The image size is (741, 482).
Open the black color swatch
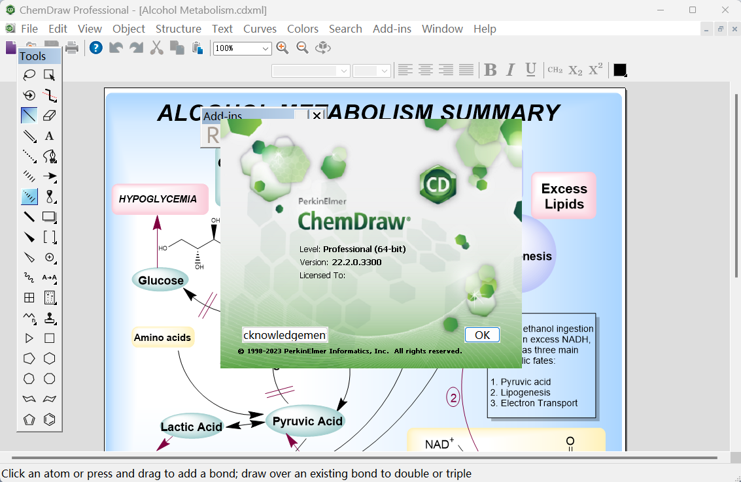coord(620,70)
